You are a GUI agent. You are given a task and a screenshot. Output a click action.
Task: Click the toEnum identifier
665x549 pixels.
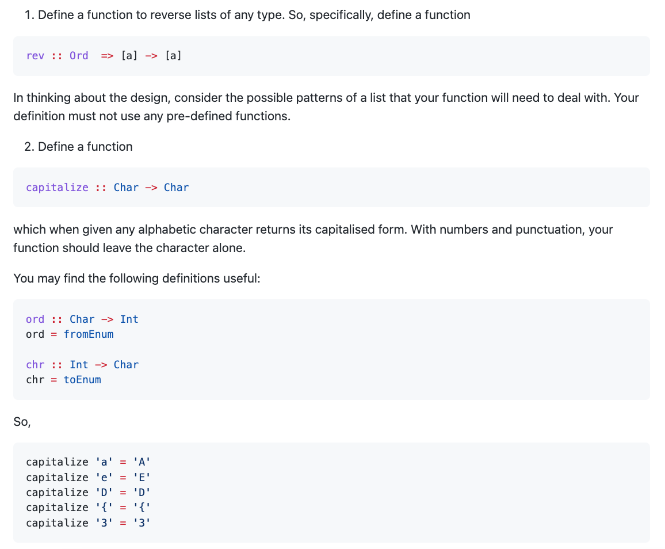click(x=83, y=379)
